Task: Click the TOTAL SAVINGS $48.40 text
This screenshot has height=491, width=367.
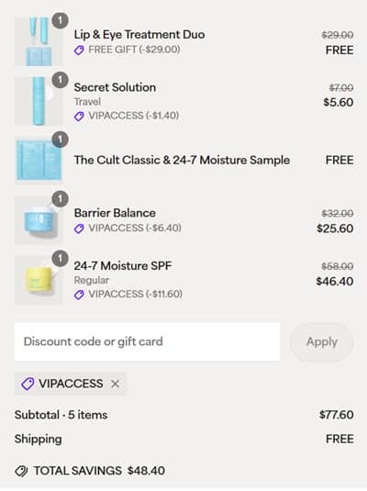Action: pyautogui.click(x=99, y=471)
